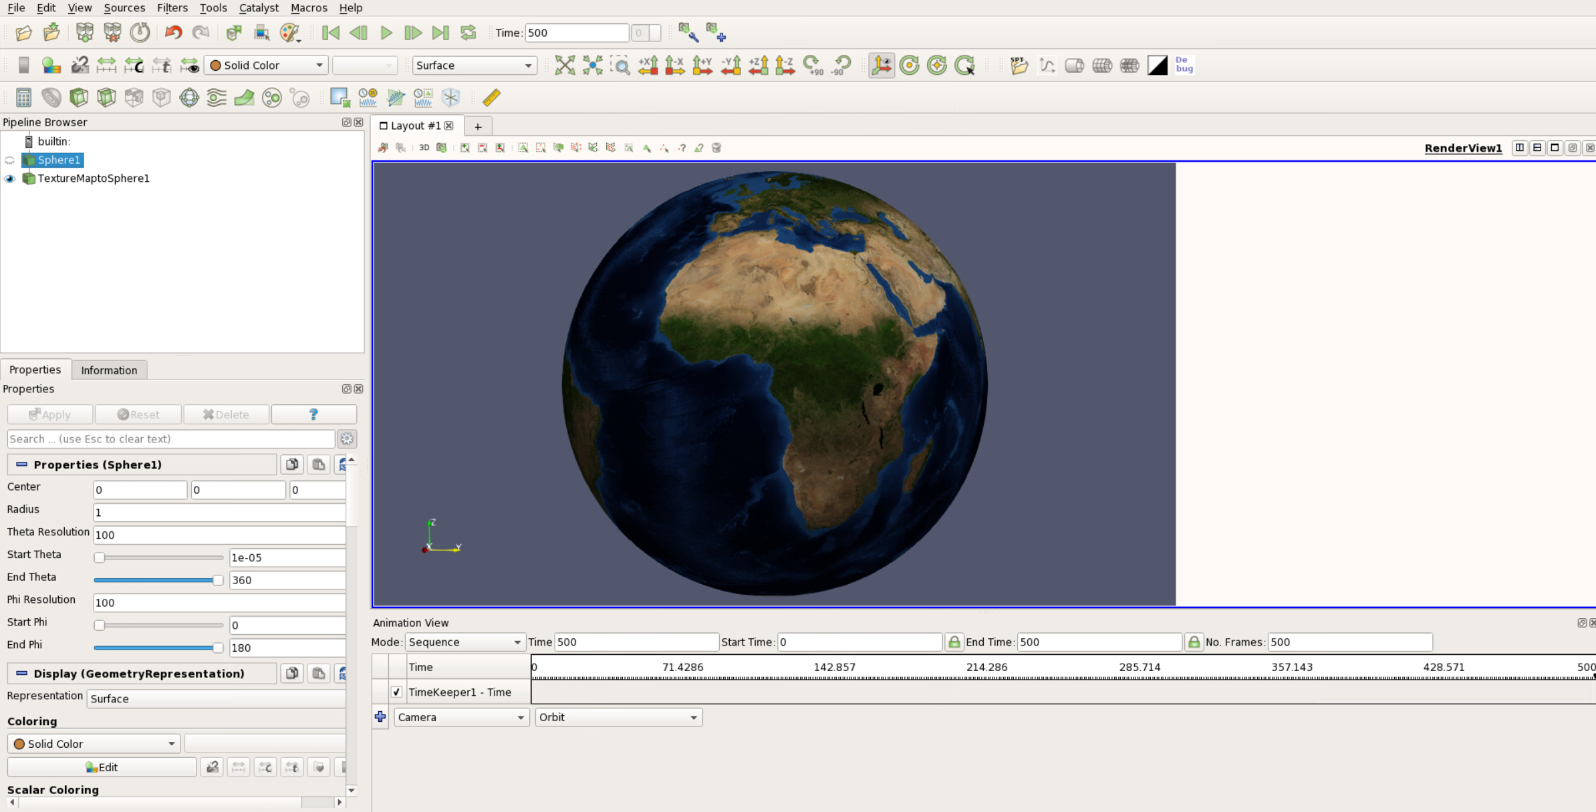
Task: Play the animation
Action: click(386, 33)
